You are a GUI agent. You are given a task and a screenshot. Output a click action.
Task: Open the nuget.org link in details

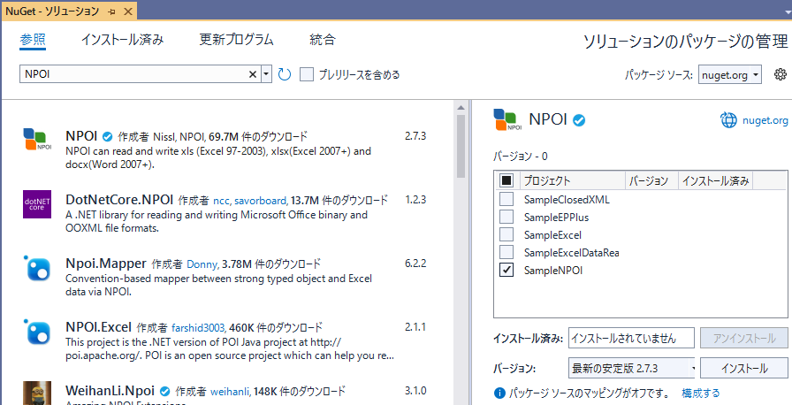click(765, 120)
